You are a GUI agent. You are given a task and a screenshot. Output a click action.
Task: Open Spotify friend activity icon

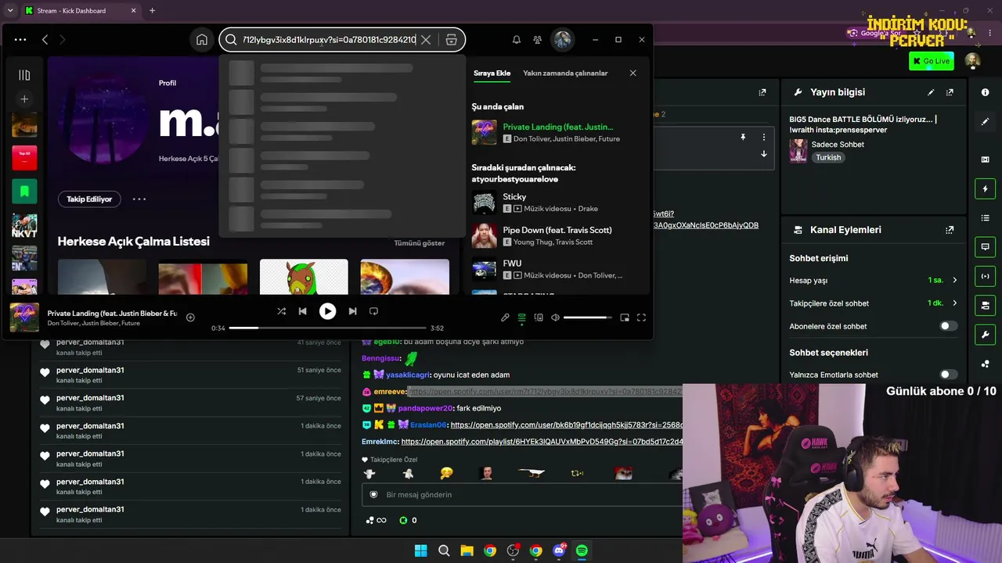point(538,40)
